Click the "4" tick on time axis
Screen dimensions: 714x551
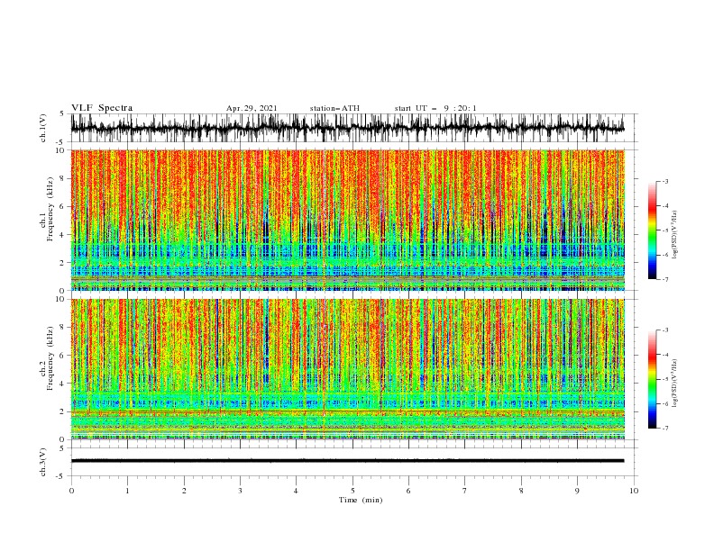296,491
